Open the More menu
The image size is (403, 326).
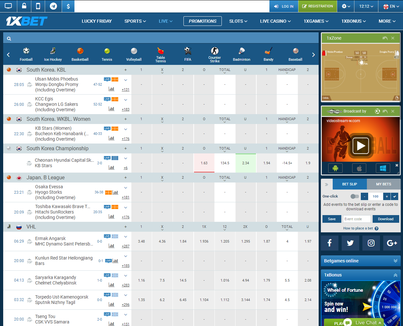coord(387,21)
